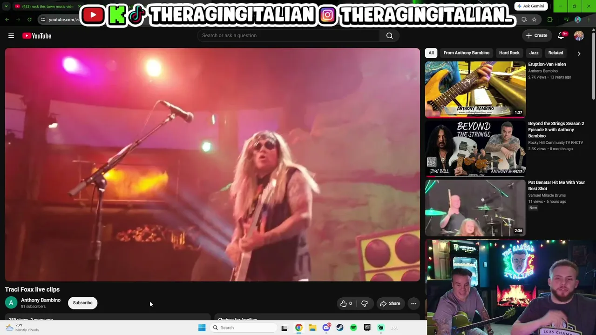Open Spotify from the taskbar
This screenshot has width=596, height=335.
353,328
